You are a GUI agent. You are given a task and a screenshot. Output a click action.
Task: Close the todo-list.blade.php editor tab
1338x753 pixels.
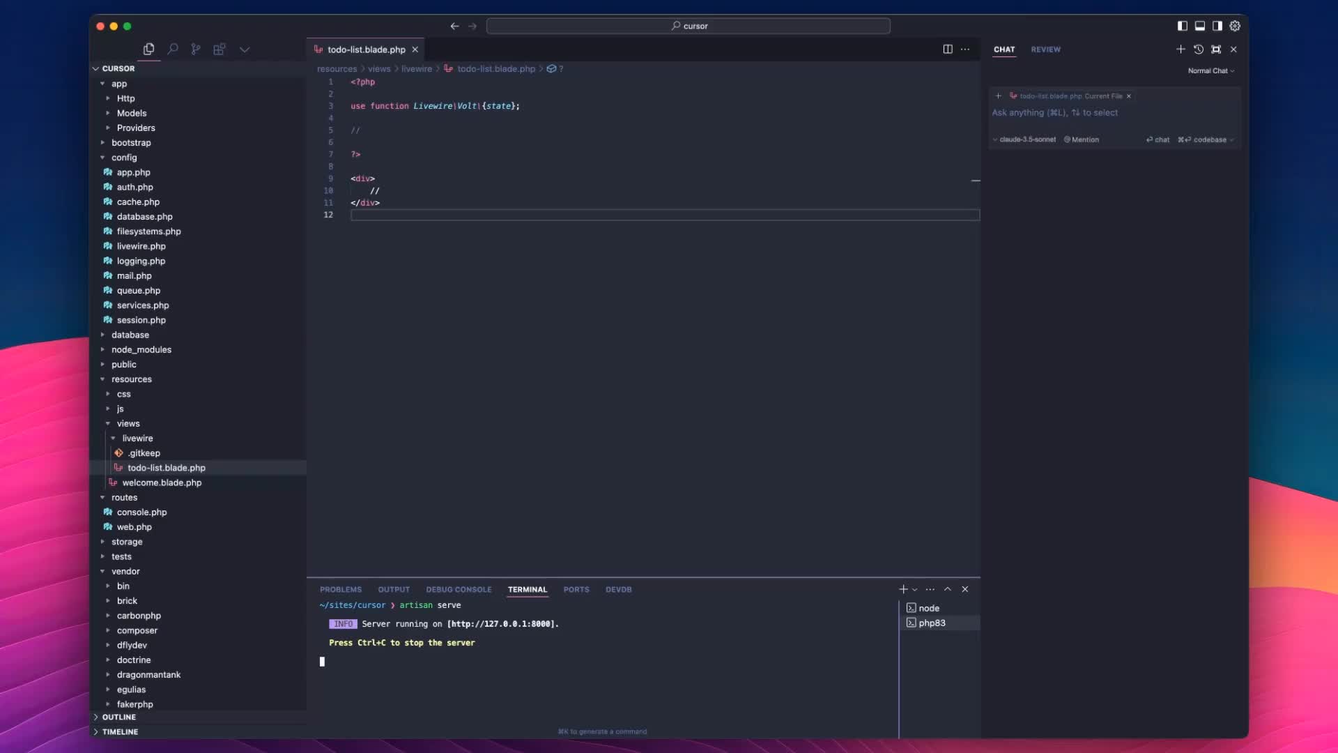(x=415, y=50)
